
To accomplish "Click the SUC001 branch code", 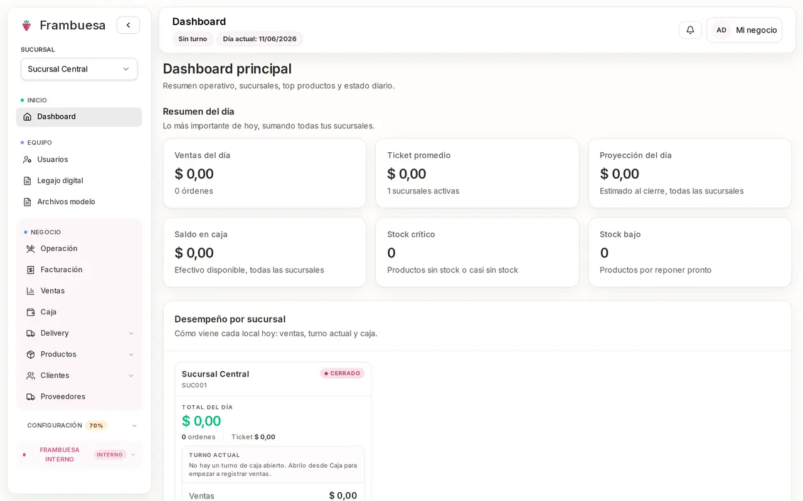I will click(194, 386).
